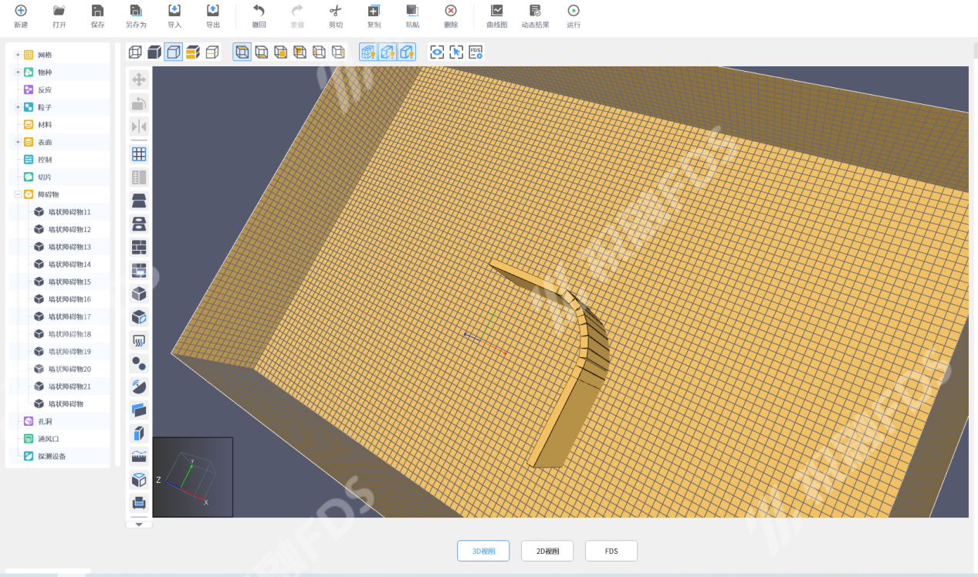Expand the 网格 (Mesh) tree node
Viewport: 978px width, 577px height.
18,55
